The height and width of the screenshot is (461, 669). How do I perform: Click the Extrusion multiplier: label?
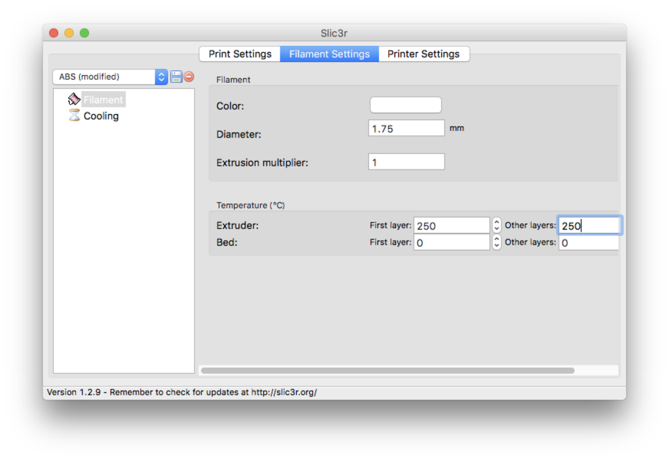coord(262,162)
